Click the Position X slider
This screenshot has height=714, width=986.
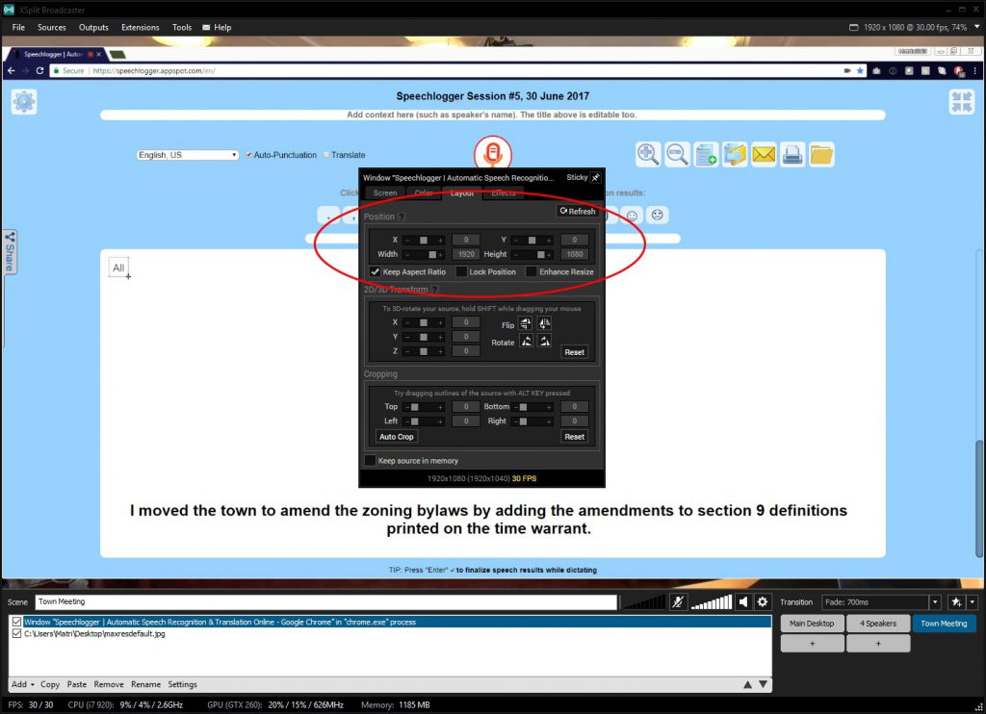pos(424,241)
